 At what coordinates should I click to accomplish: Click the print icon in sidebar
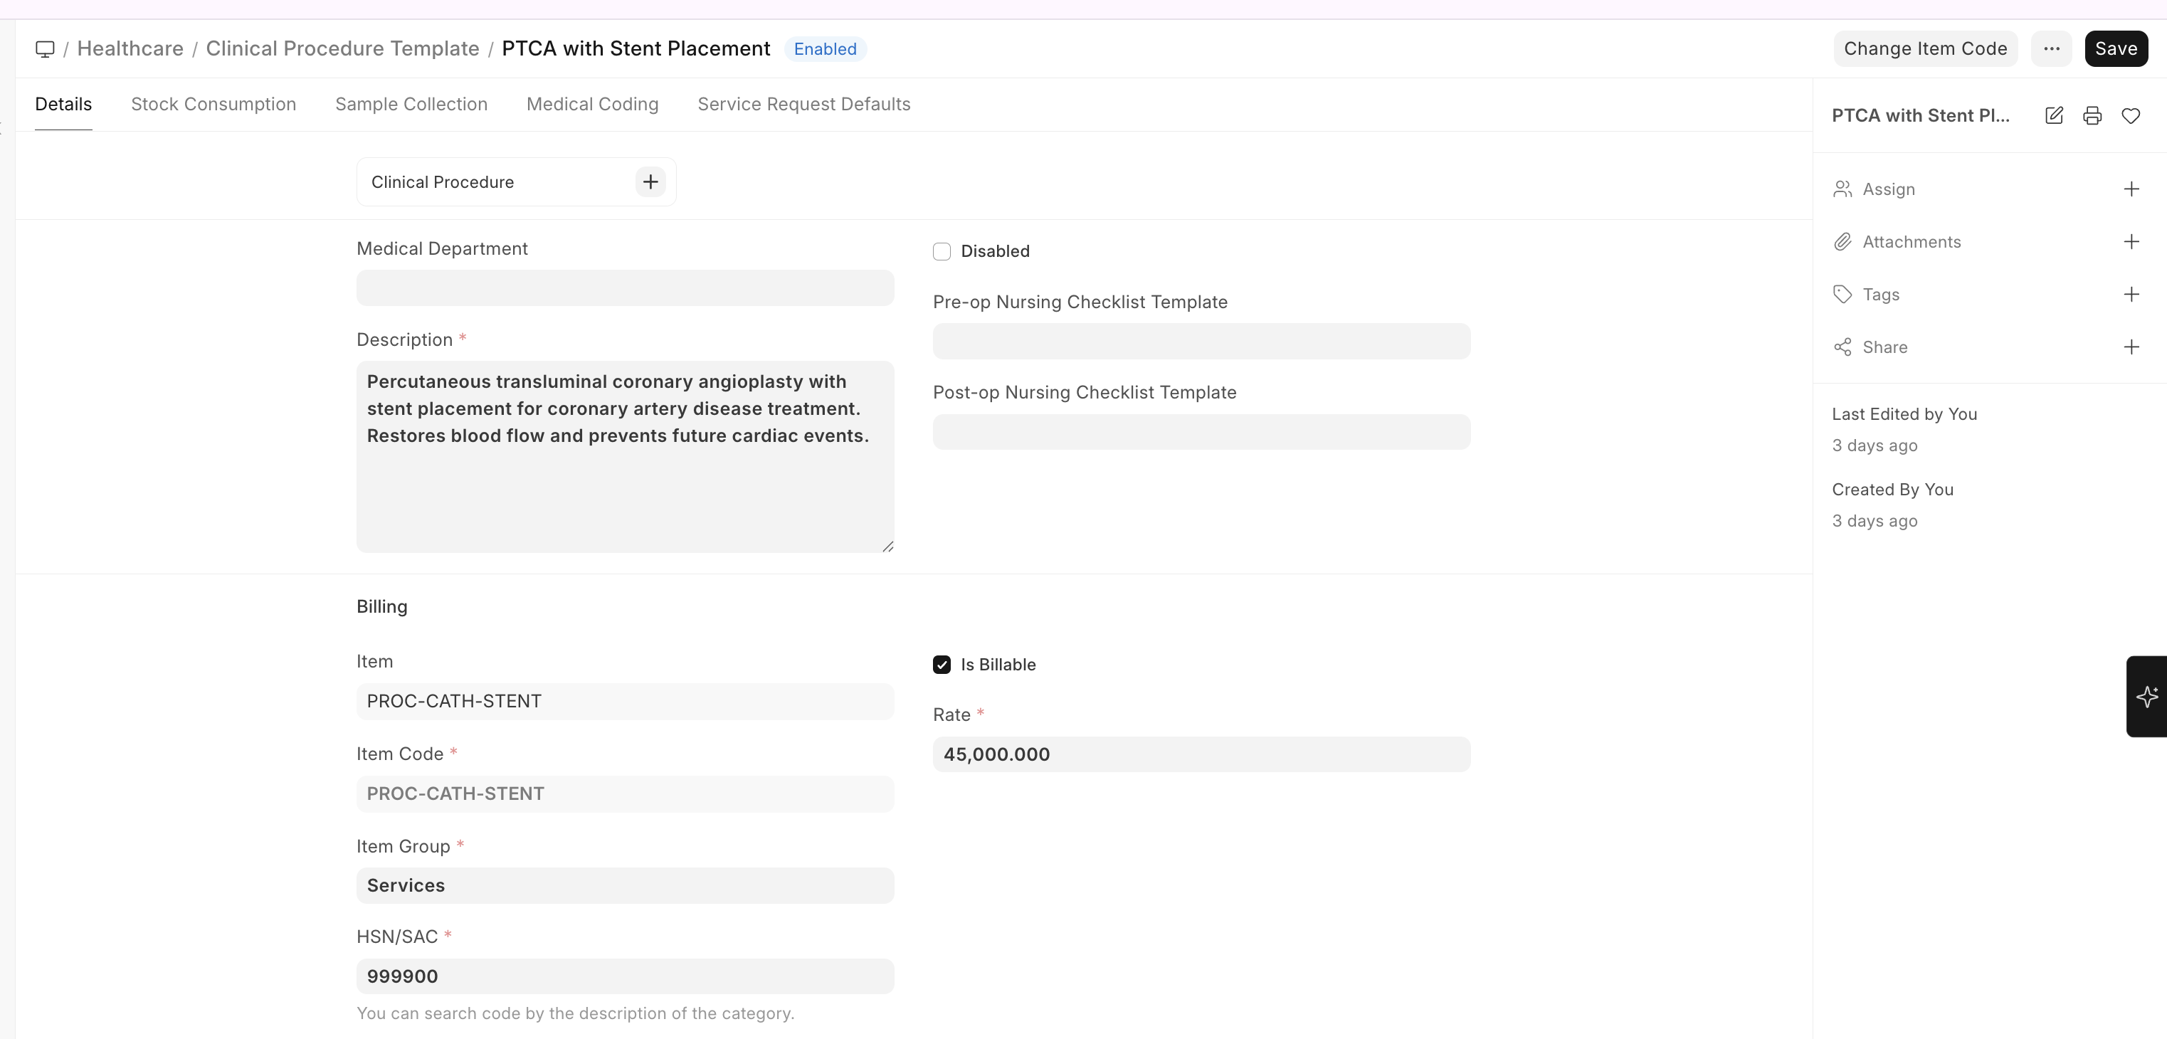coord(2092,116)
